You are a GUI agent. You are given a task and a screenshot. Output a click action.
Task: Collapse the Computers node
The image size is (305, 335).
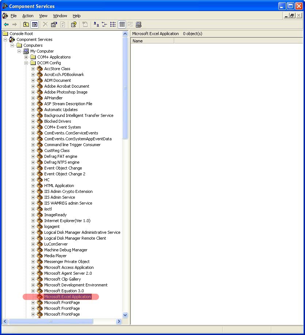[x=12, y=45]
